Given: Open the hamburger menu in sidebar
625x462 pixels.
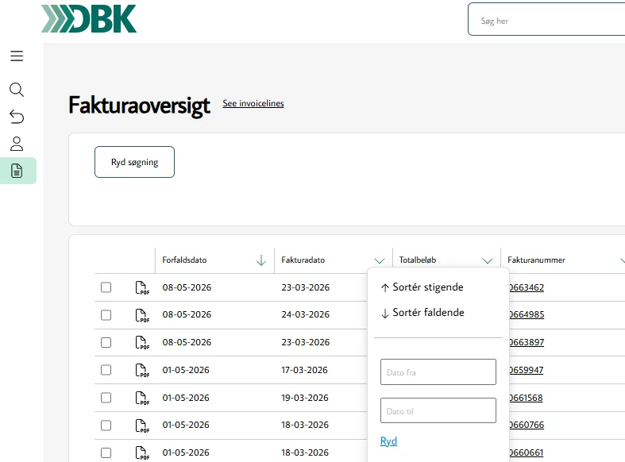Looking at the screenshot, I should point(17,56).
